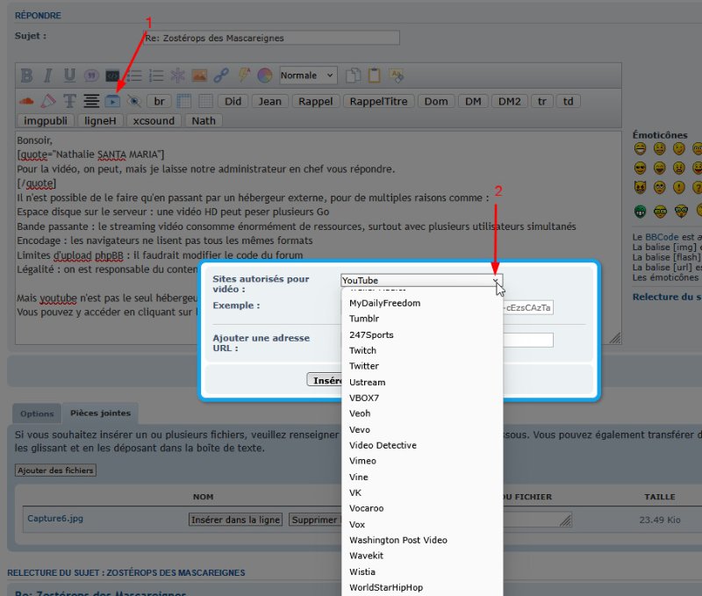Click the Sujet text field

(x=270, y=38)
